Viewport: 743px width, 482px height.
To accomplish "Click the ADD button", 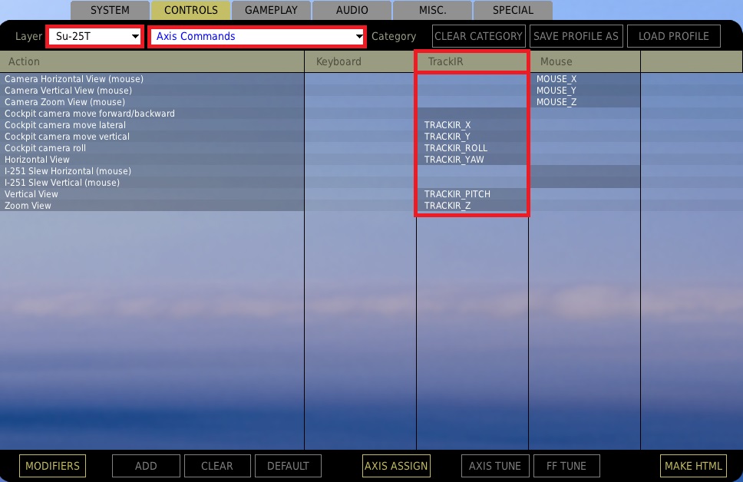I will 146,466.
